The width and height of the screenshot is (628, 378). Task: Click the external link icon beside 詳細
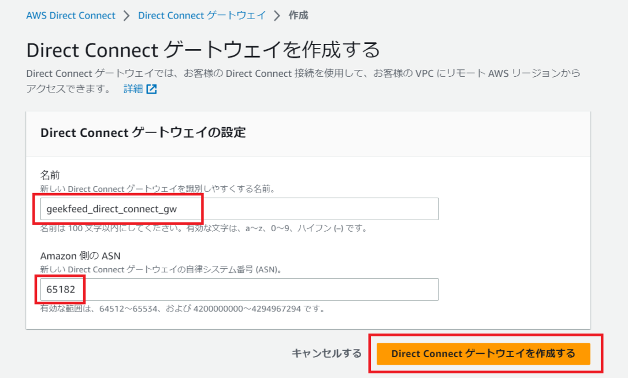[x=150, y=88]
